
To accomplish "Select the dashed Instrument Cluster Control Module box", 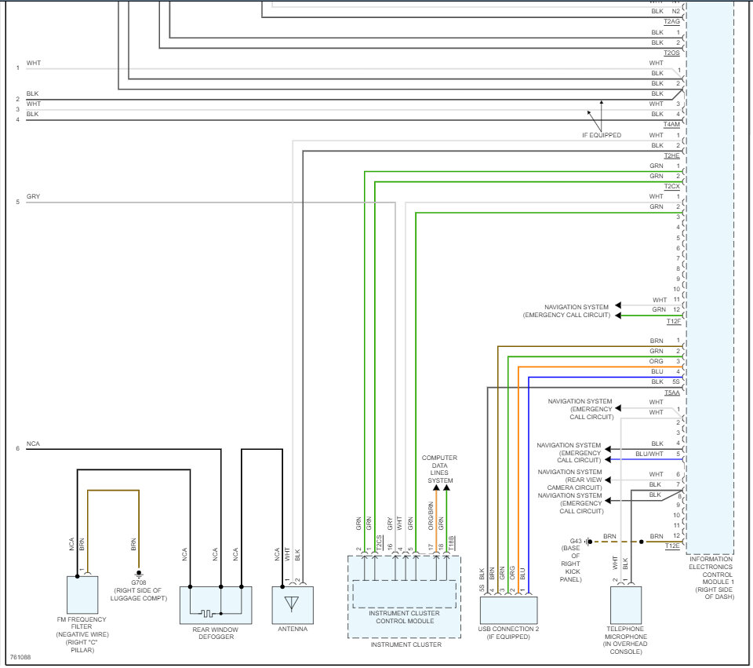I will coord(405,594).
